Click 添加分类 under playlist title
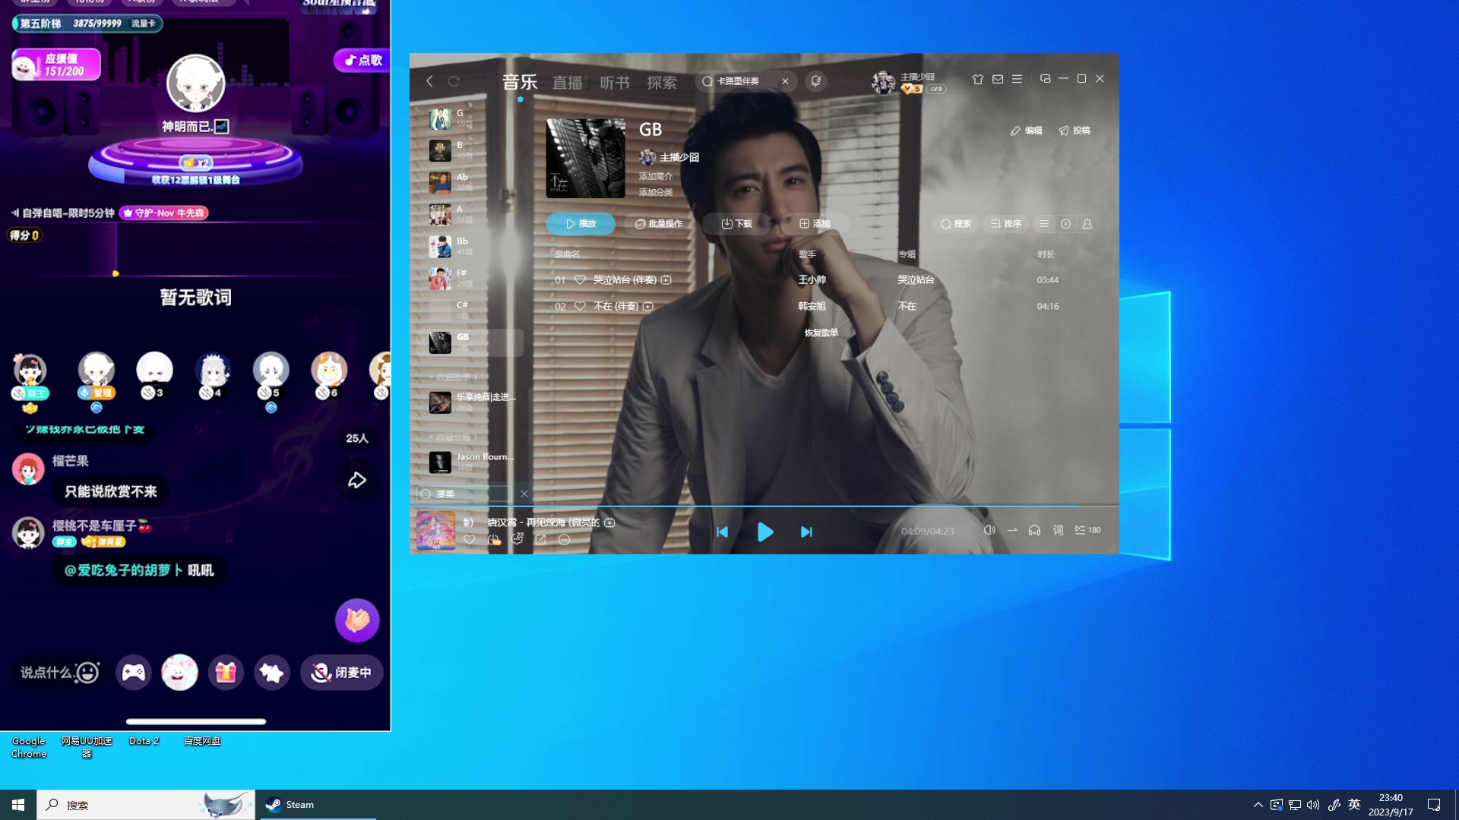The height and width of the screenshot is (820, 1459). coord(655,193)
